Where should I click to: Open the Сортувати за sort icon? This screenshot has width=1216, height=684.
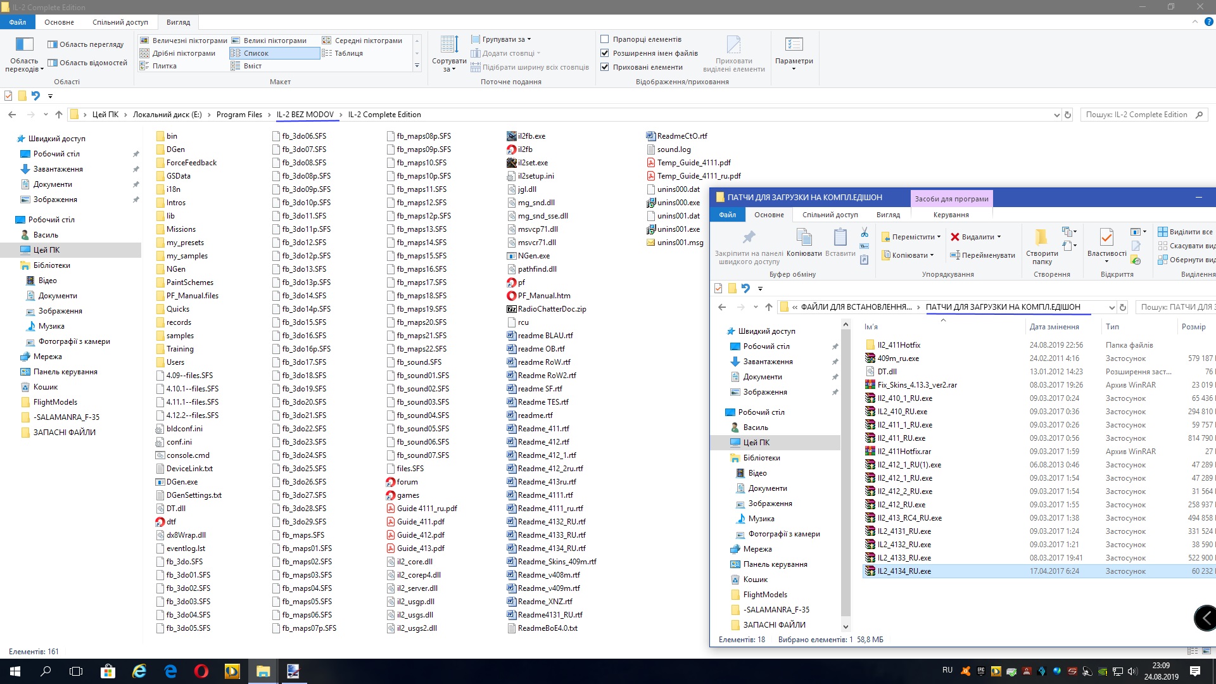pyautogui.click(x=449, y=46)
